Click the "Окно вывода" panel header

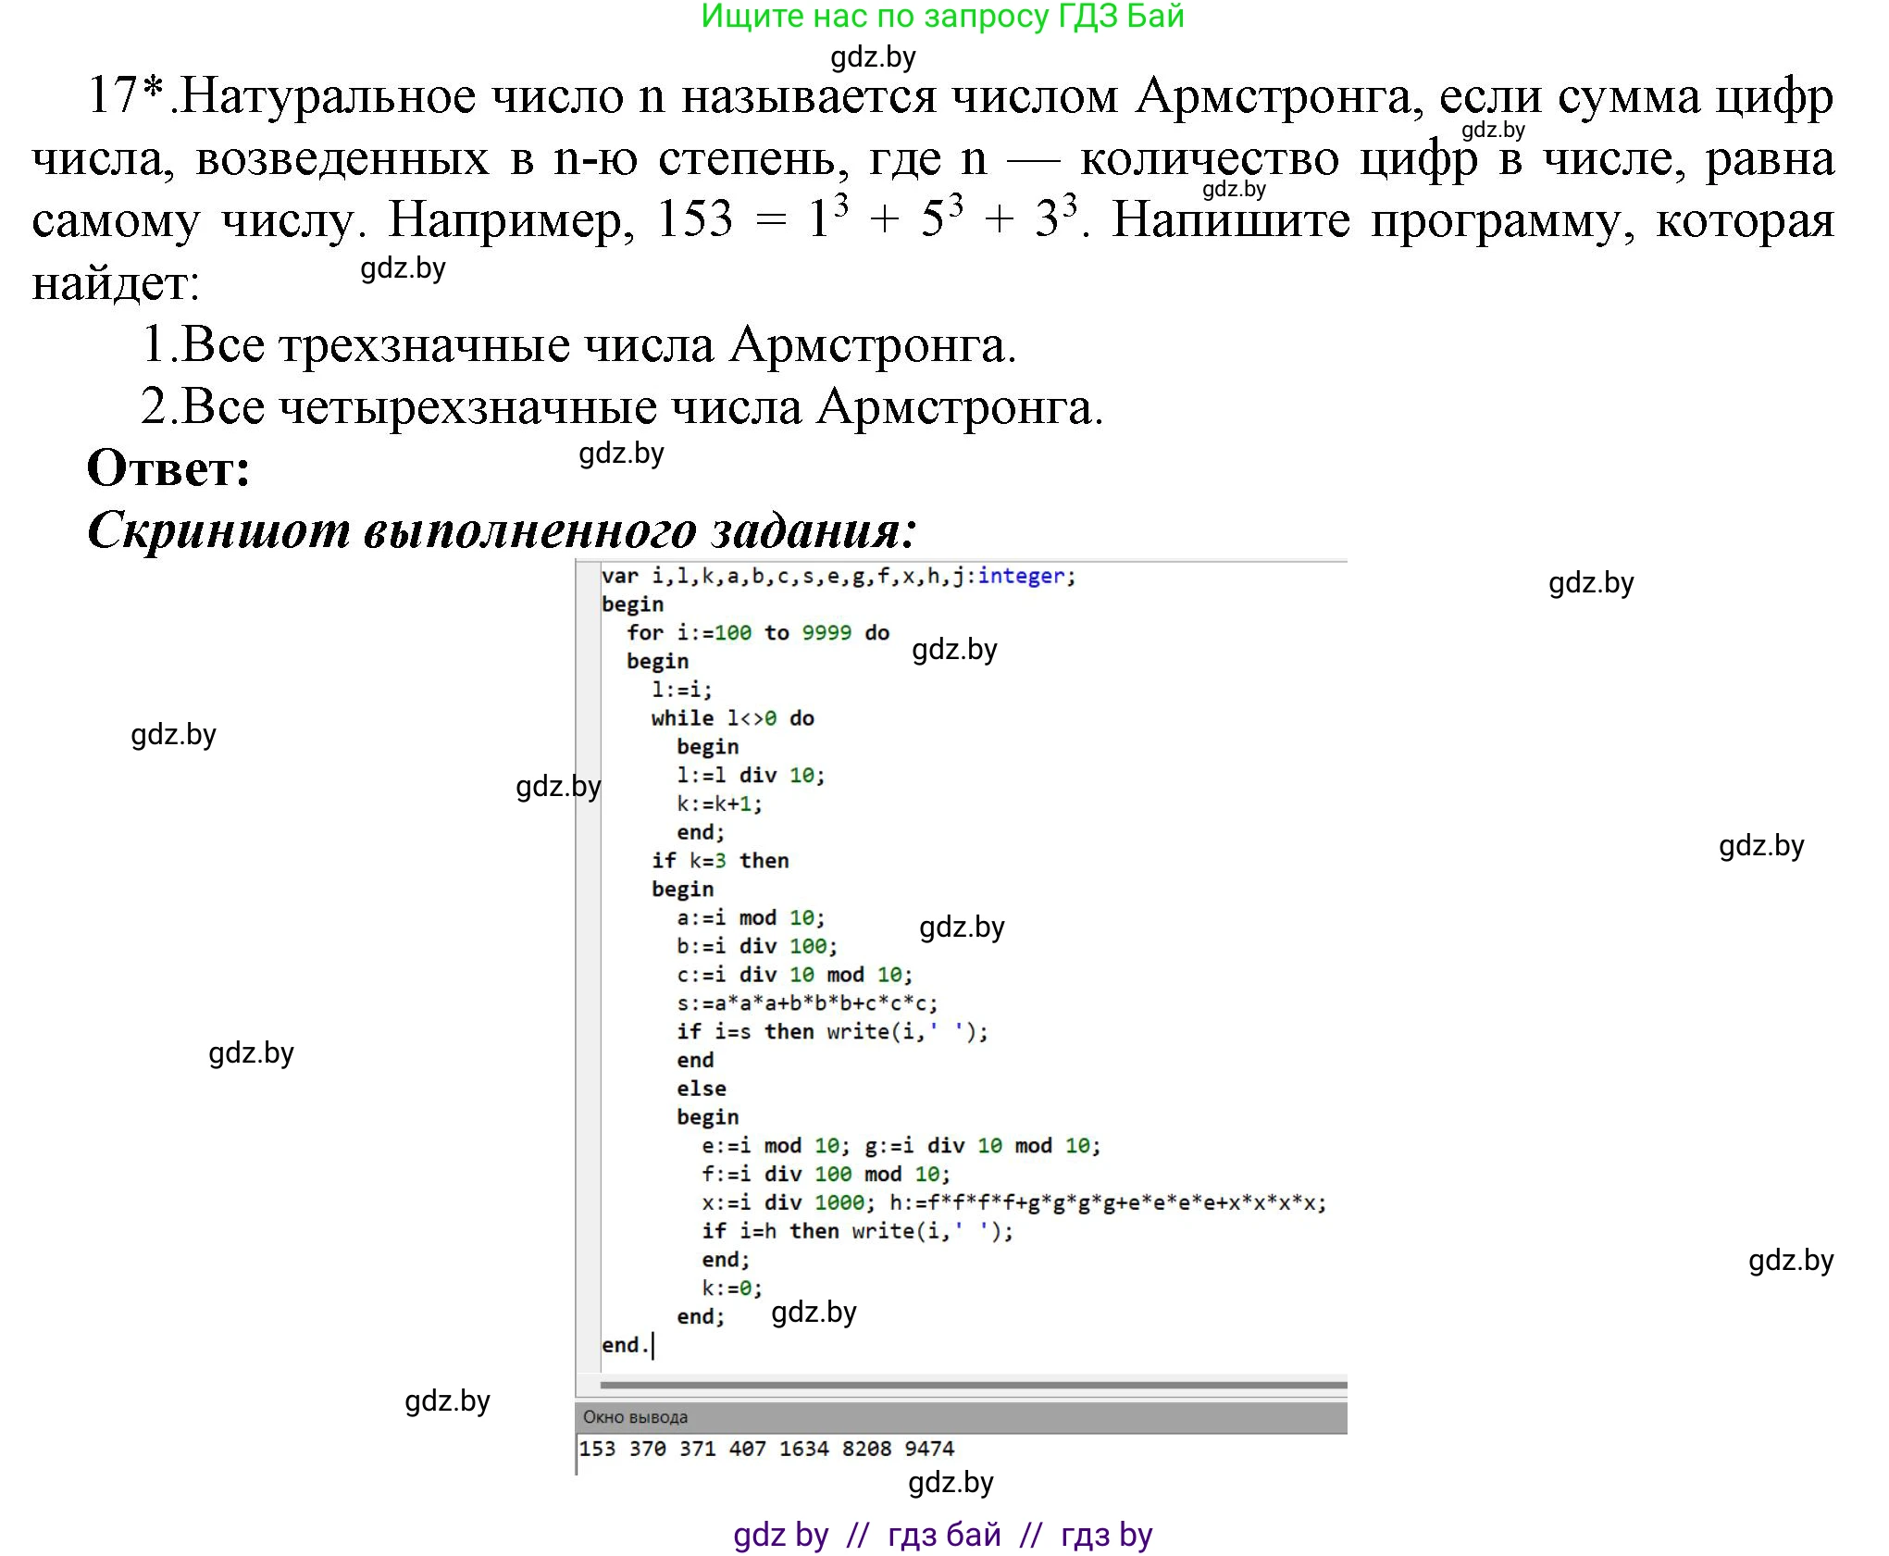[636, 1416]
